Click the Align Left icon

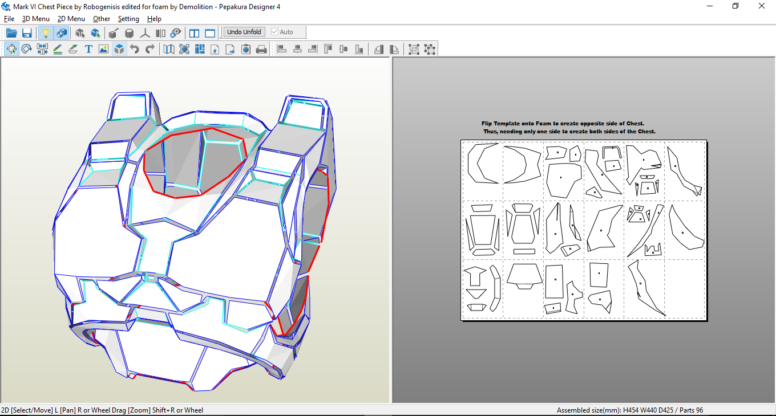coord(282,49)
